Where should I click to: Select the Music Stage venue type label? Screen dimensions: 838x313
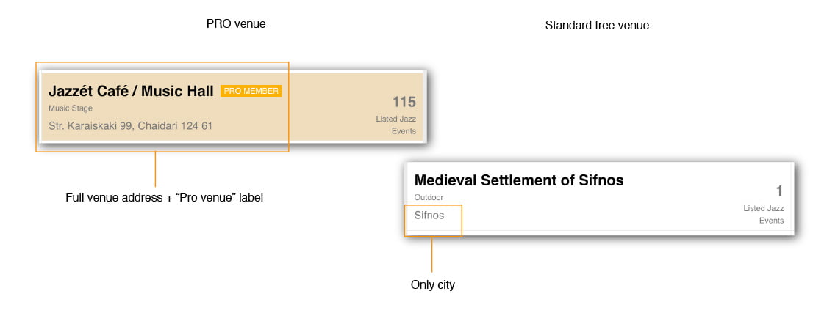point(71,108)
